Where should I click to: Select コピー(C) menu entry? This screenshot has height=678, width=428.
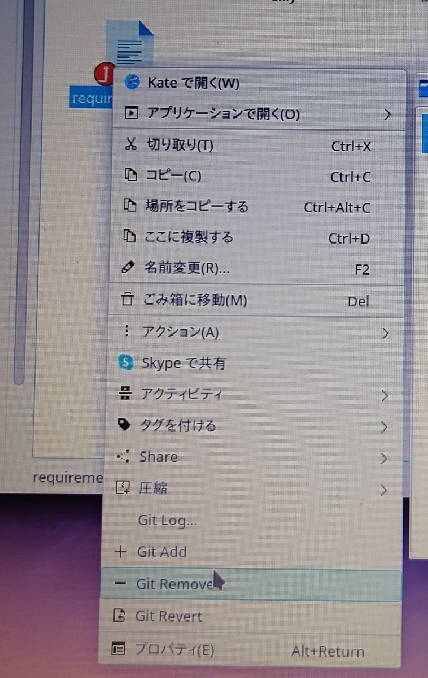point(259,176)
